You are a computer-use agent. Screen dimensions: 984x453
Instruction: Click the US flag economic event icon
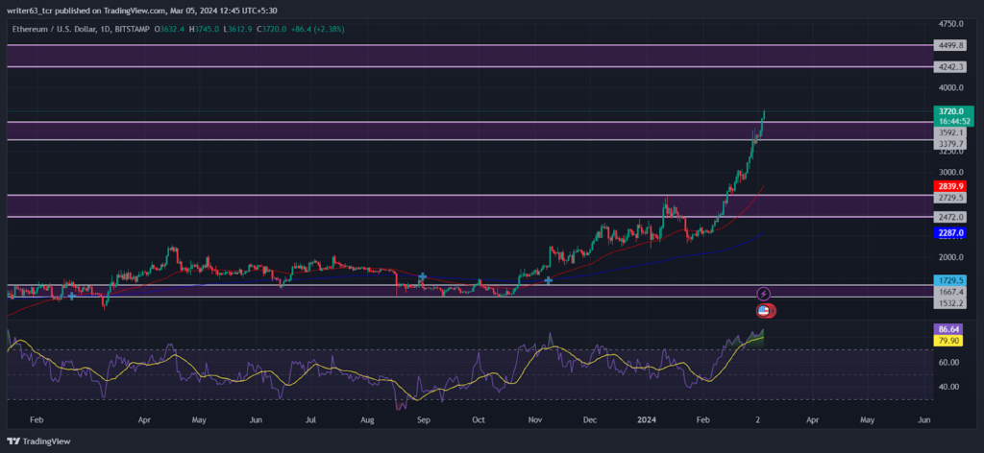[764, 310]
